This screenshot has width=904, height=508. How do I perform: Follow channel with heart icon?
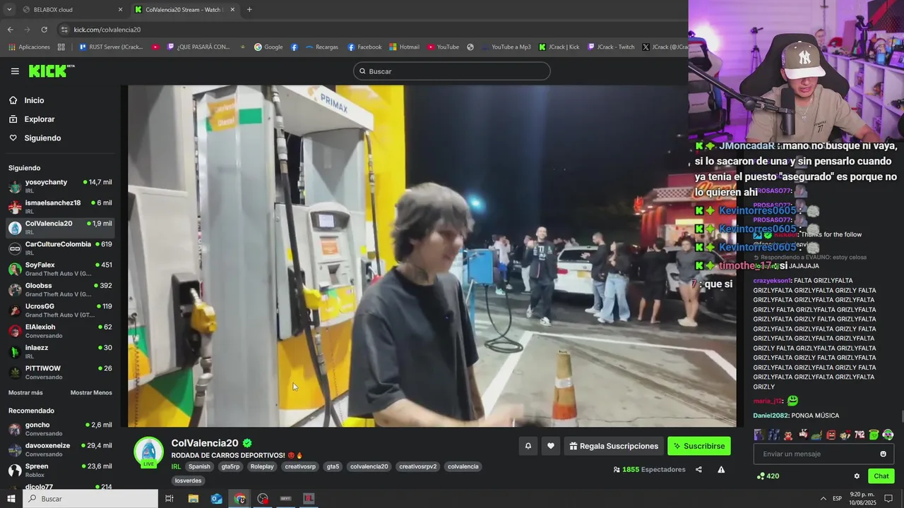click(551, 447)
